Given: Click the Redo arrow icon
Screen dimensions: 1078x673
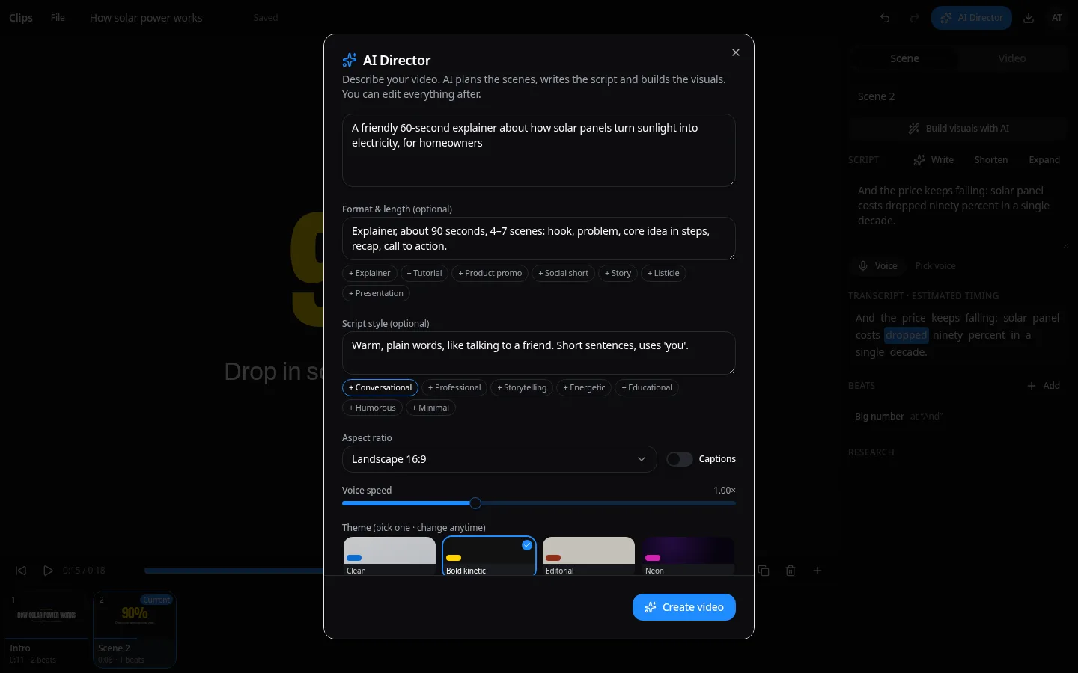Looking at the screenshot, I should pos(914,18).
